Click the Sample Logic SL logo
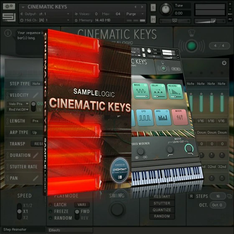 [x=9, y=18]
